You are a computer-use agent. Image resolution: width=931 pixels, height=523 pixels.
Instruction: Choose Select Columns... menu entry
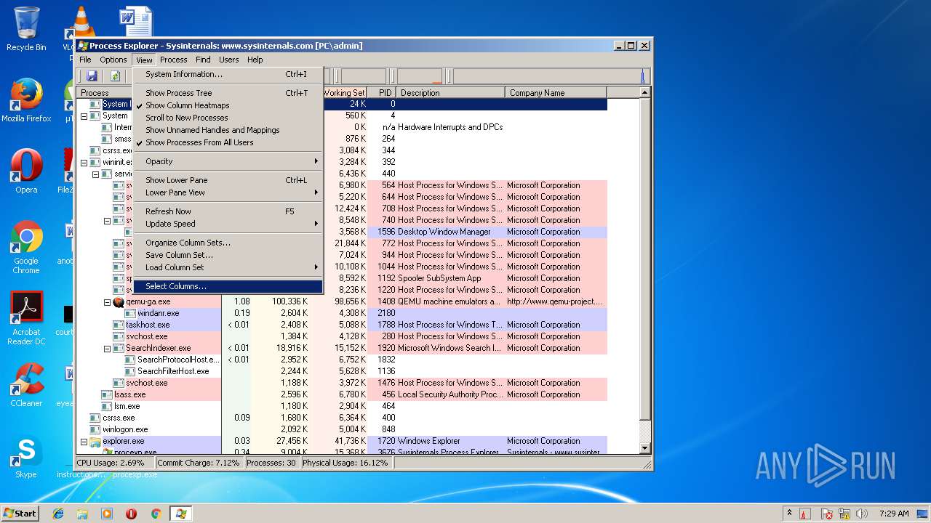pos(228,286)
